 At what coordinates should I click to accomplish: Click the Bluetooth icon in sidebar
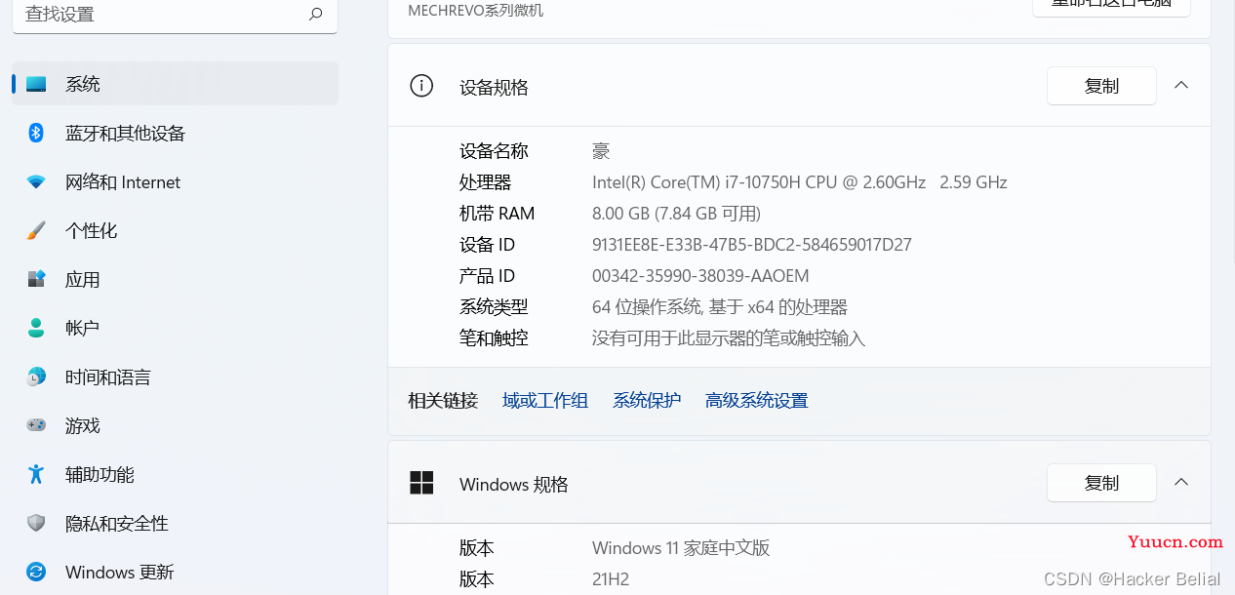pyautogui.click(x=36, y=133)
